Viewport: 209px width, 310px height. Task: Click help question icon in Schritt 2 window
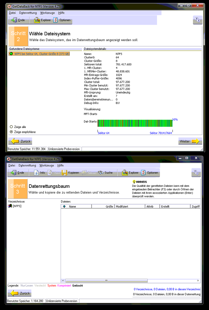pyautogui.click(x=197, y=20)
